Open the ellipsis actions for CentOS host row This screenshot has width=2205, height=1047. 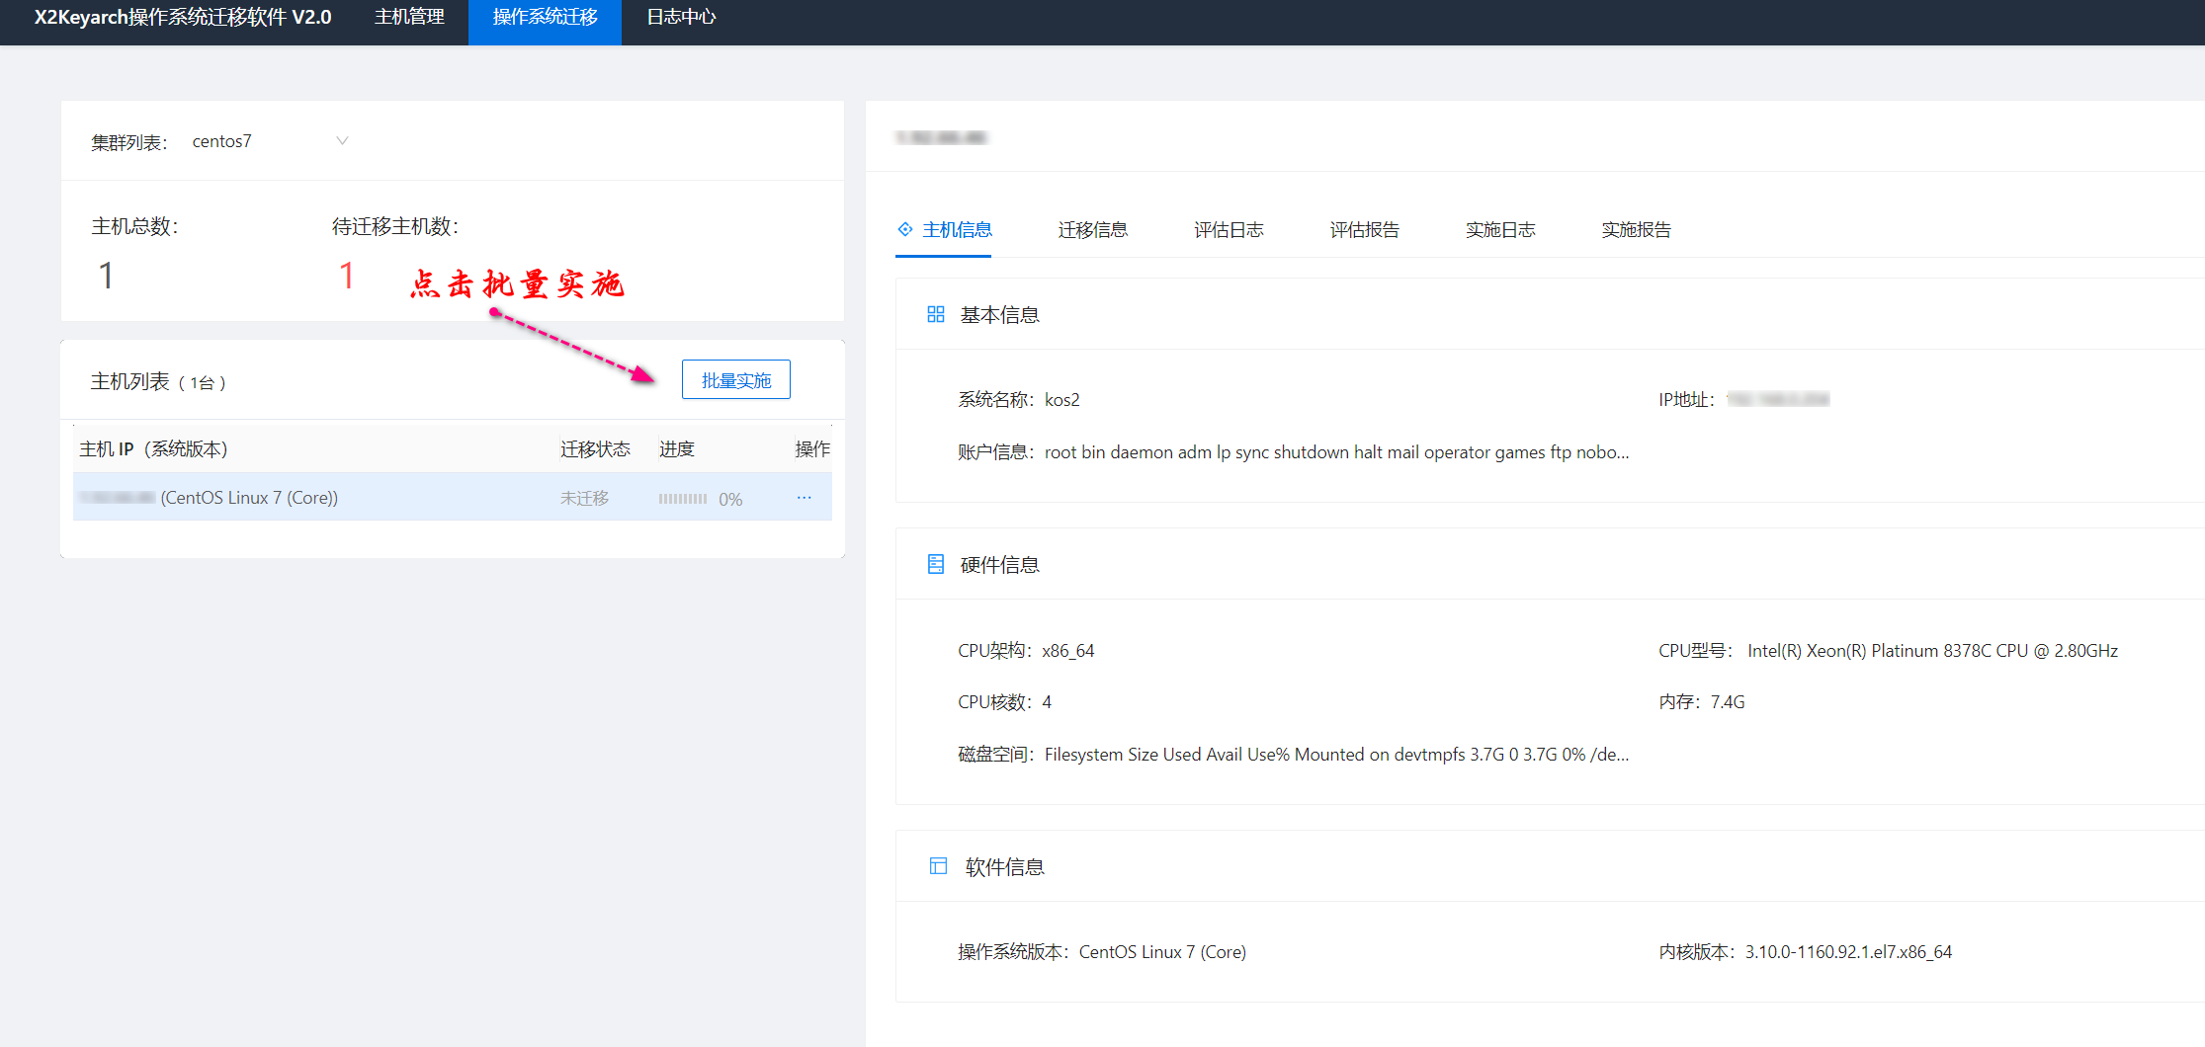click(x=805, y=498)
